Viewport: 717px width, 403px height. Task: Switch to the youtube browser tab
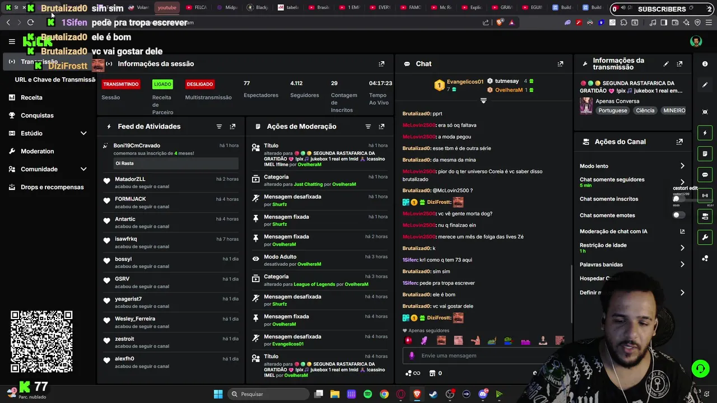tap(166, 8)
